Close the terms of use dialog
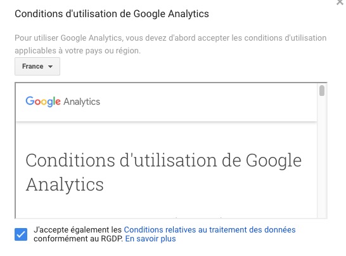Image resolution: width=346 pixels, height=256 pixels. click(x=340, y=2)
